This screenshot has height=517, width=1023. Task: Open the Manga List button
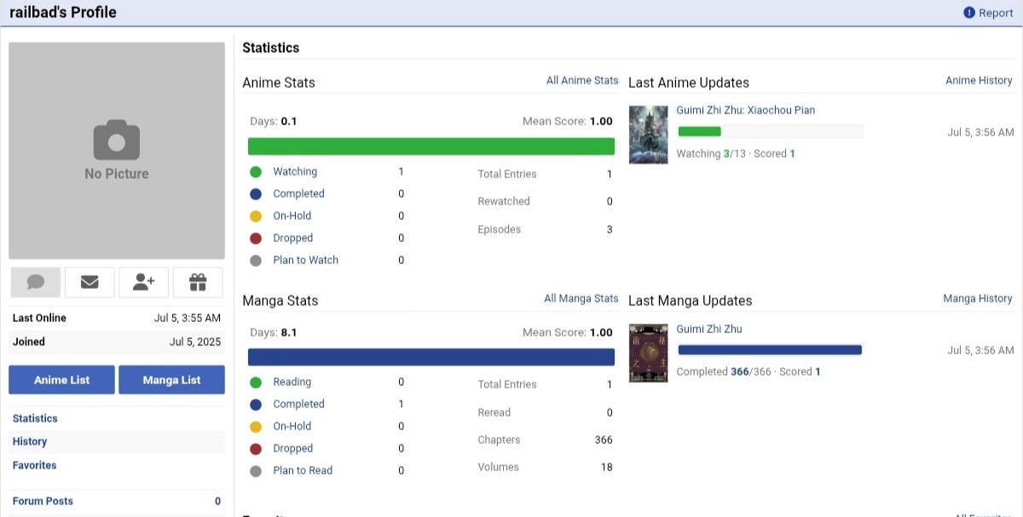coord(171,380)
